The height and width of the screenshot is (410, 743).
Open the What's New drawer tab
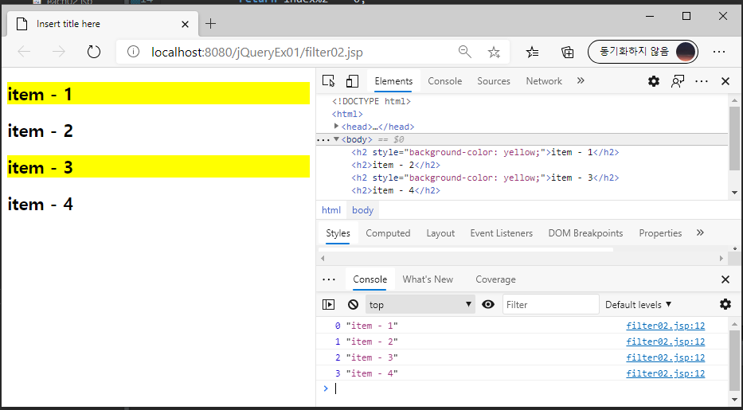click(x=428, y=279)
